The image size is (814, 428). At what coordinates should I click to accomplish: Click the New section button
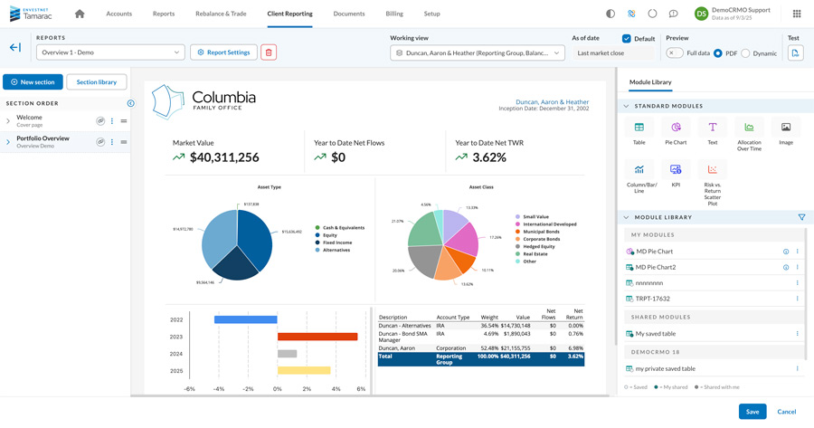pos(33,82)
